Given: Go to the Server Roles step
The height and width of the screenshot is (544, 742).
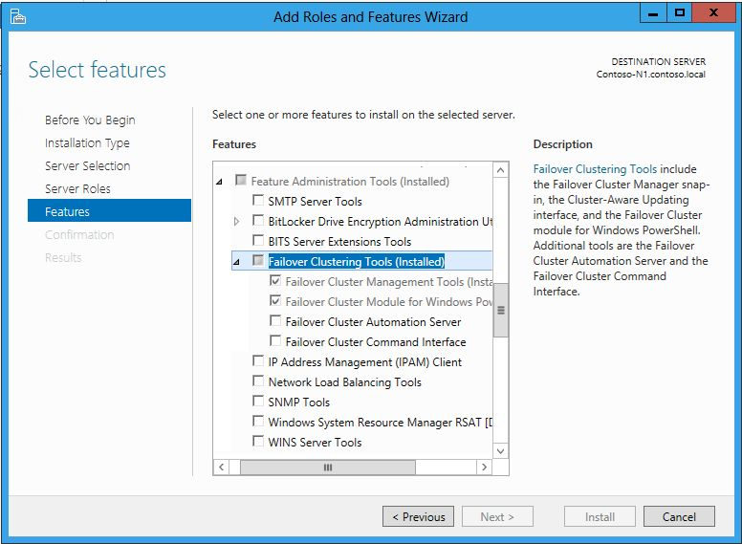Looking at the screenshot, I should tap(77, 188).
